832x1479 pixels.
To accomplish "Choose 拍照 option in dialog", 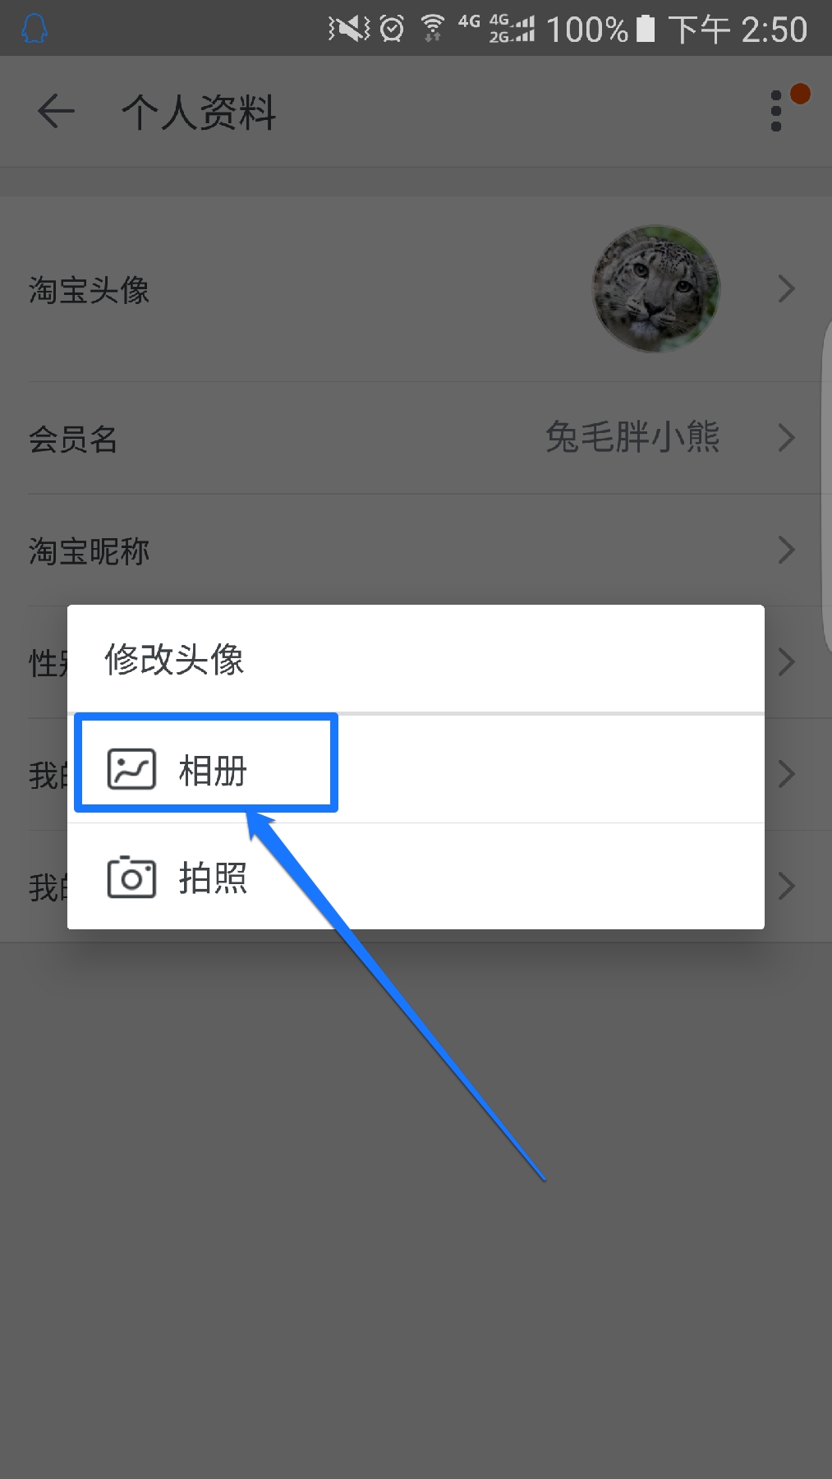I will [416, 877].
